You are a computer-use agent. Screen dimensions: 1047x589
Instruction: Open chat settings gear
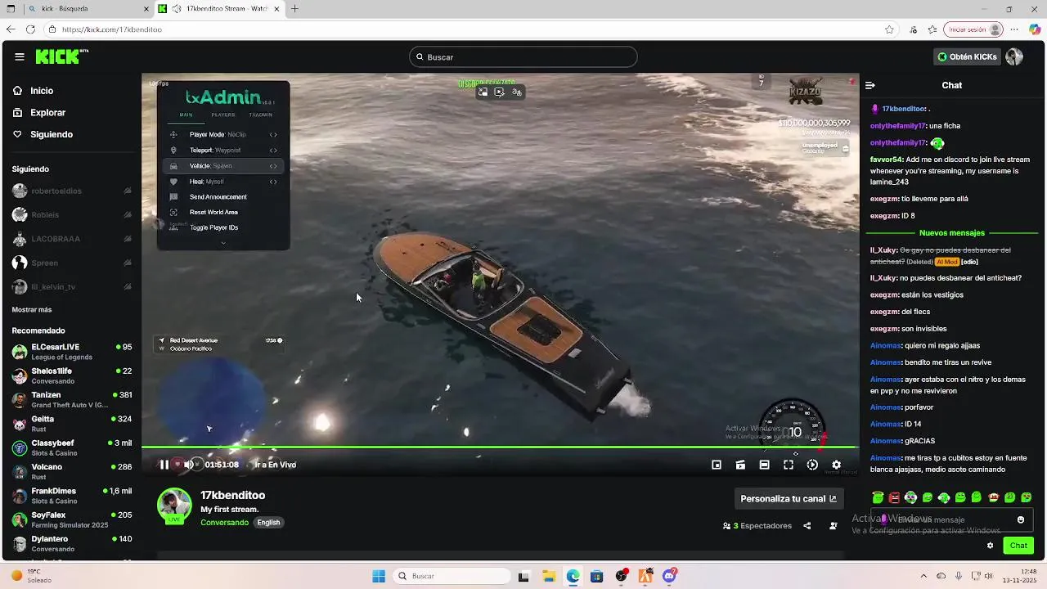pyautogui.click(x=990, y=546)
